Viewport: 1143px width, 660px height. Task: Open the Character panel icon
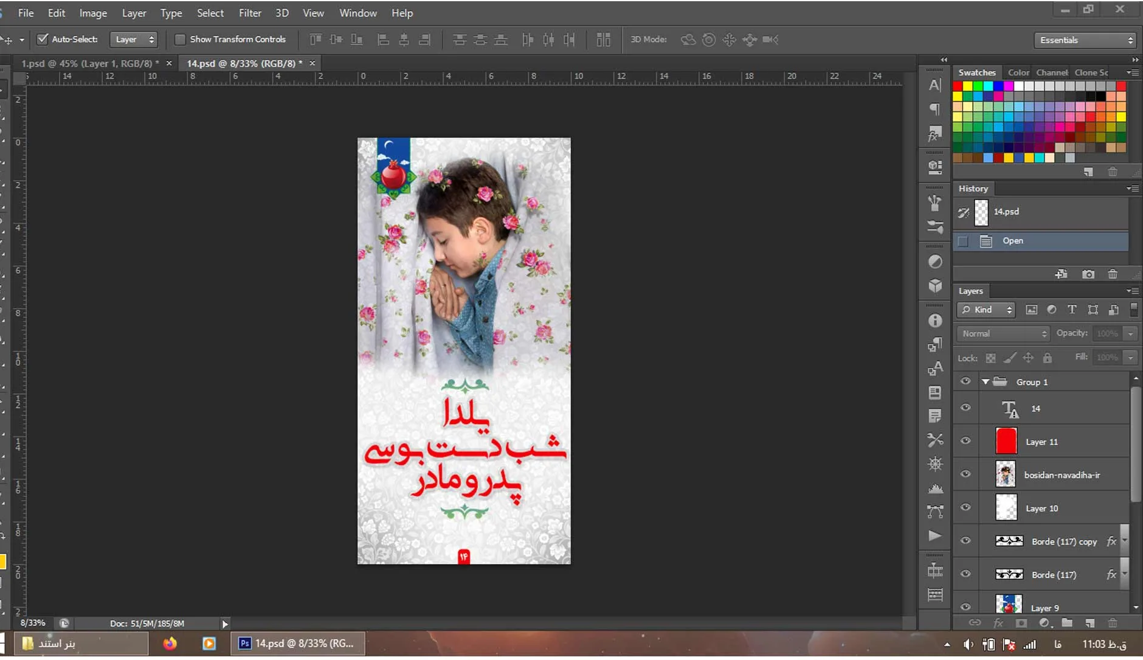tap(935, 85)
